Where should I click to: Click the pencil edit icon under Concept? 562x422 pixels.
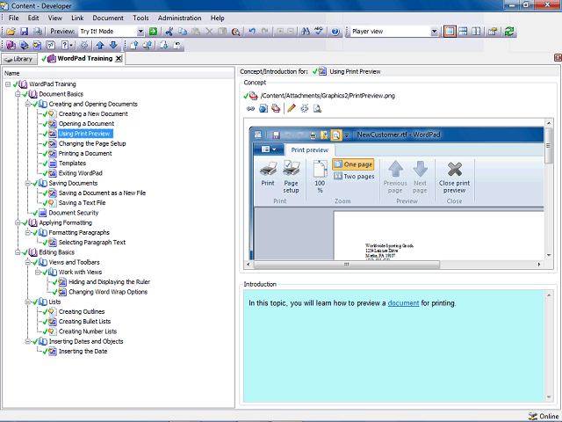[292, 108]
